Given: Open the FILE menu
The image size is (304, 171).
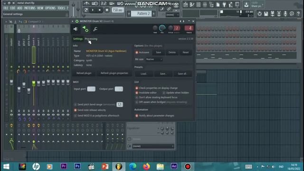Looking at the screenshot, I should (6, 8).
